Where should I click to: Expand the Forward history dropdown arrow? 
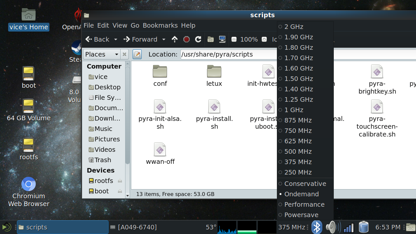(x=164, y=39)
